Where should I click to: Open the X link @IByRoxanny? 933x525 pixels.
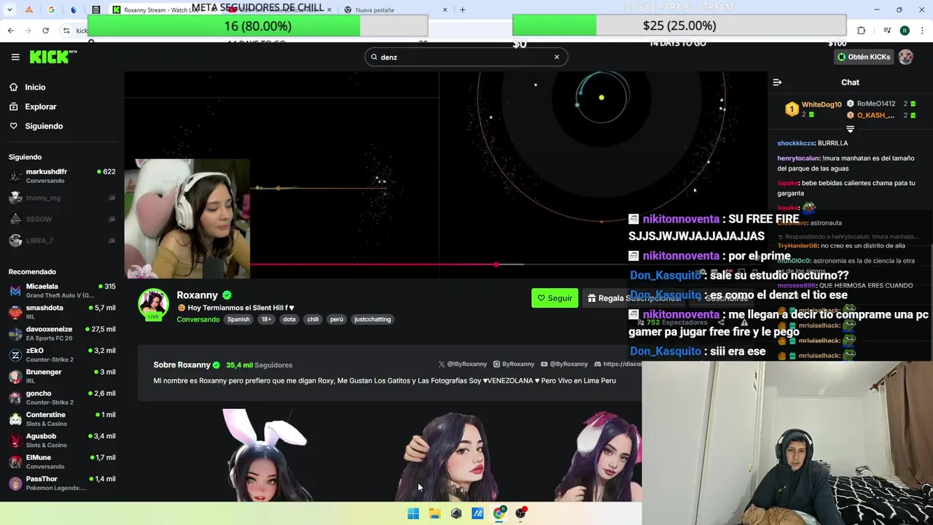point(463,364)
